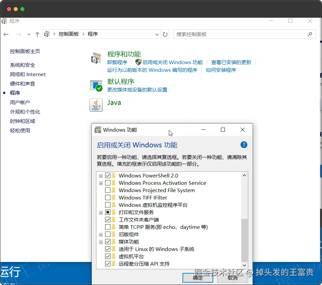322x285 pixels.
Task: Expand Windows Process Activation Service node
Action: click(x=101, y=183)
